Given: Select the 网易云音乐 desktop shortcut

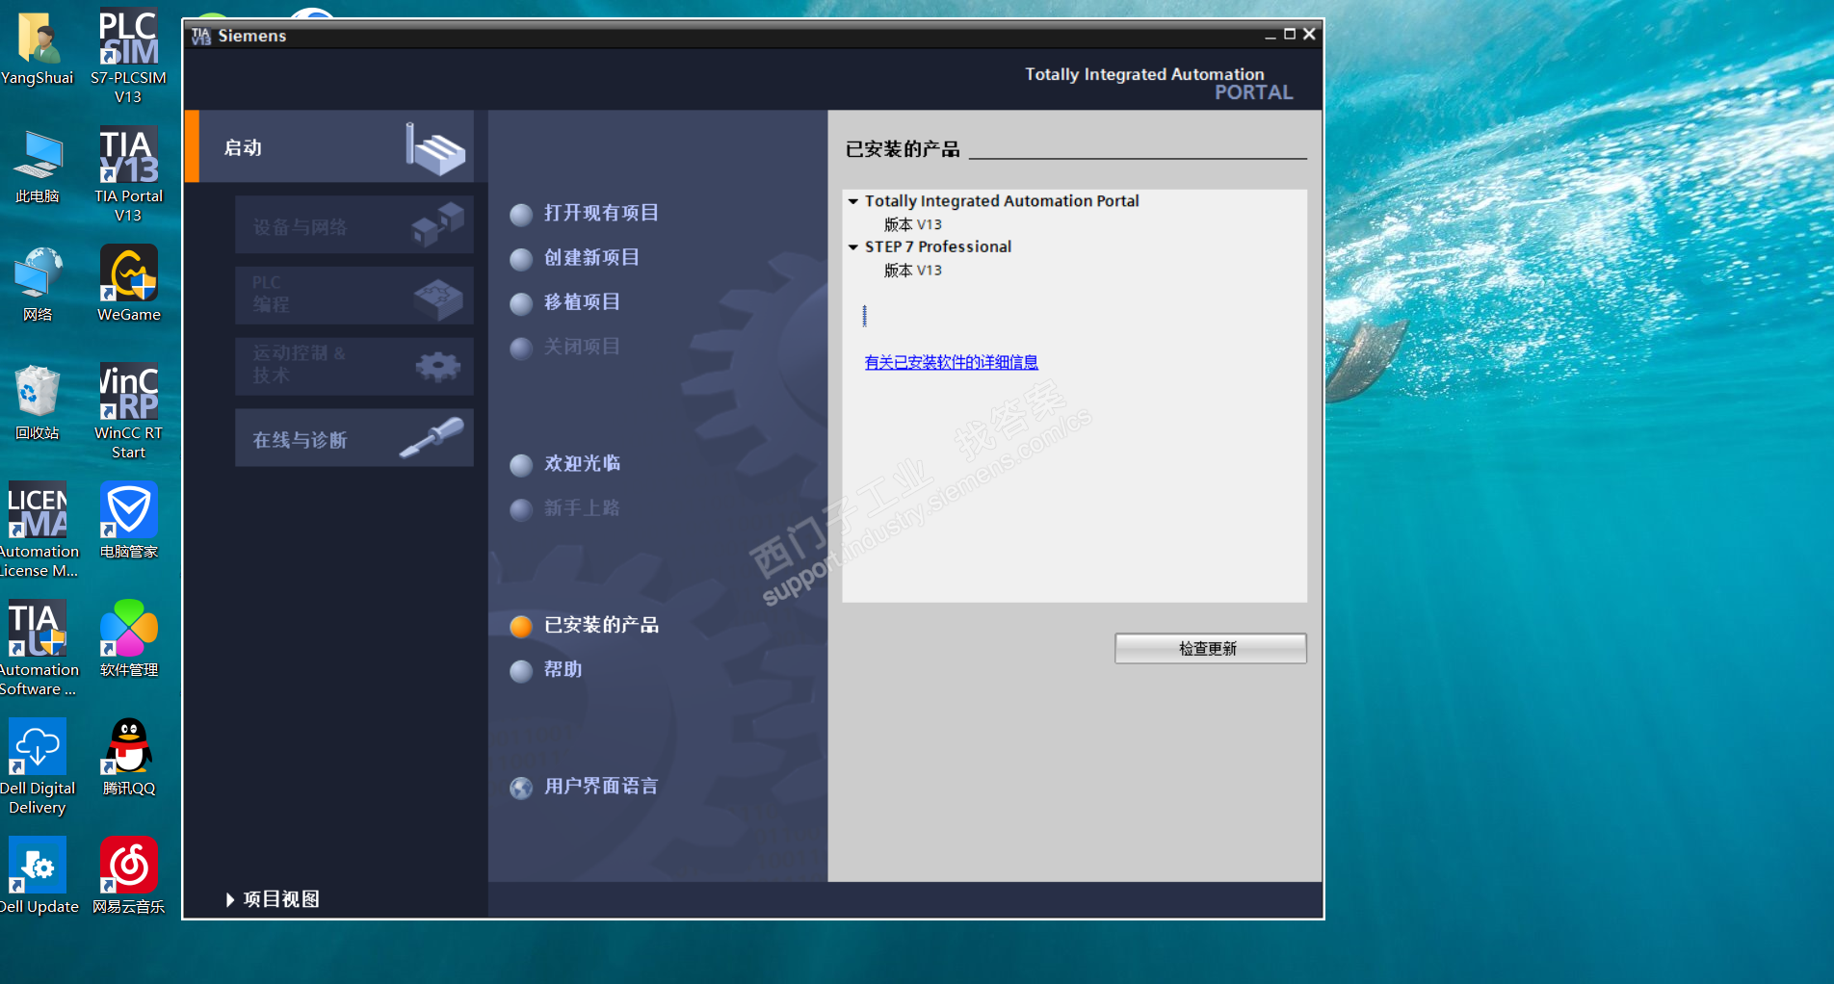Looking at the screenshot, I should pos(128,876).
